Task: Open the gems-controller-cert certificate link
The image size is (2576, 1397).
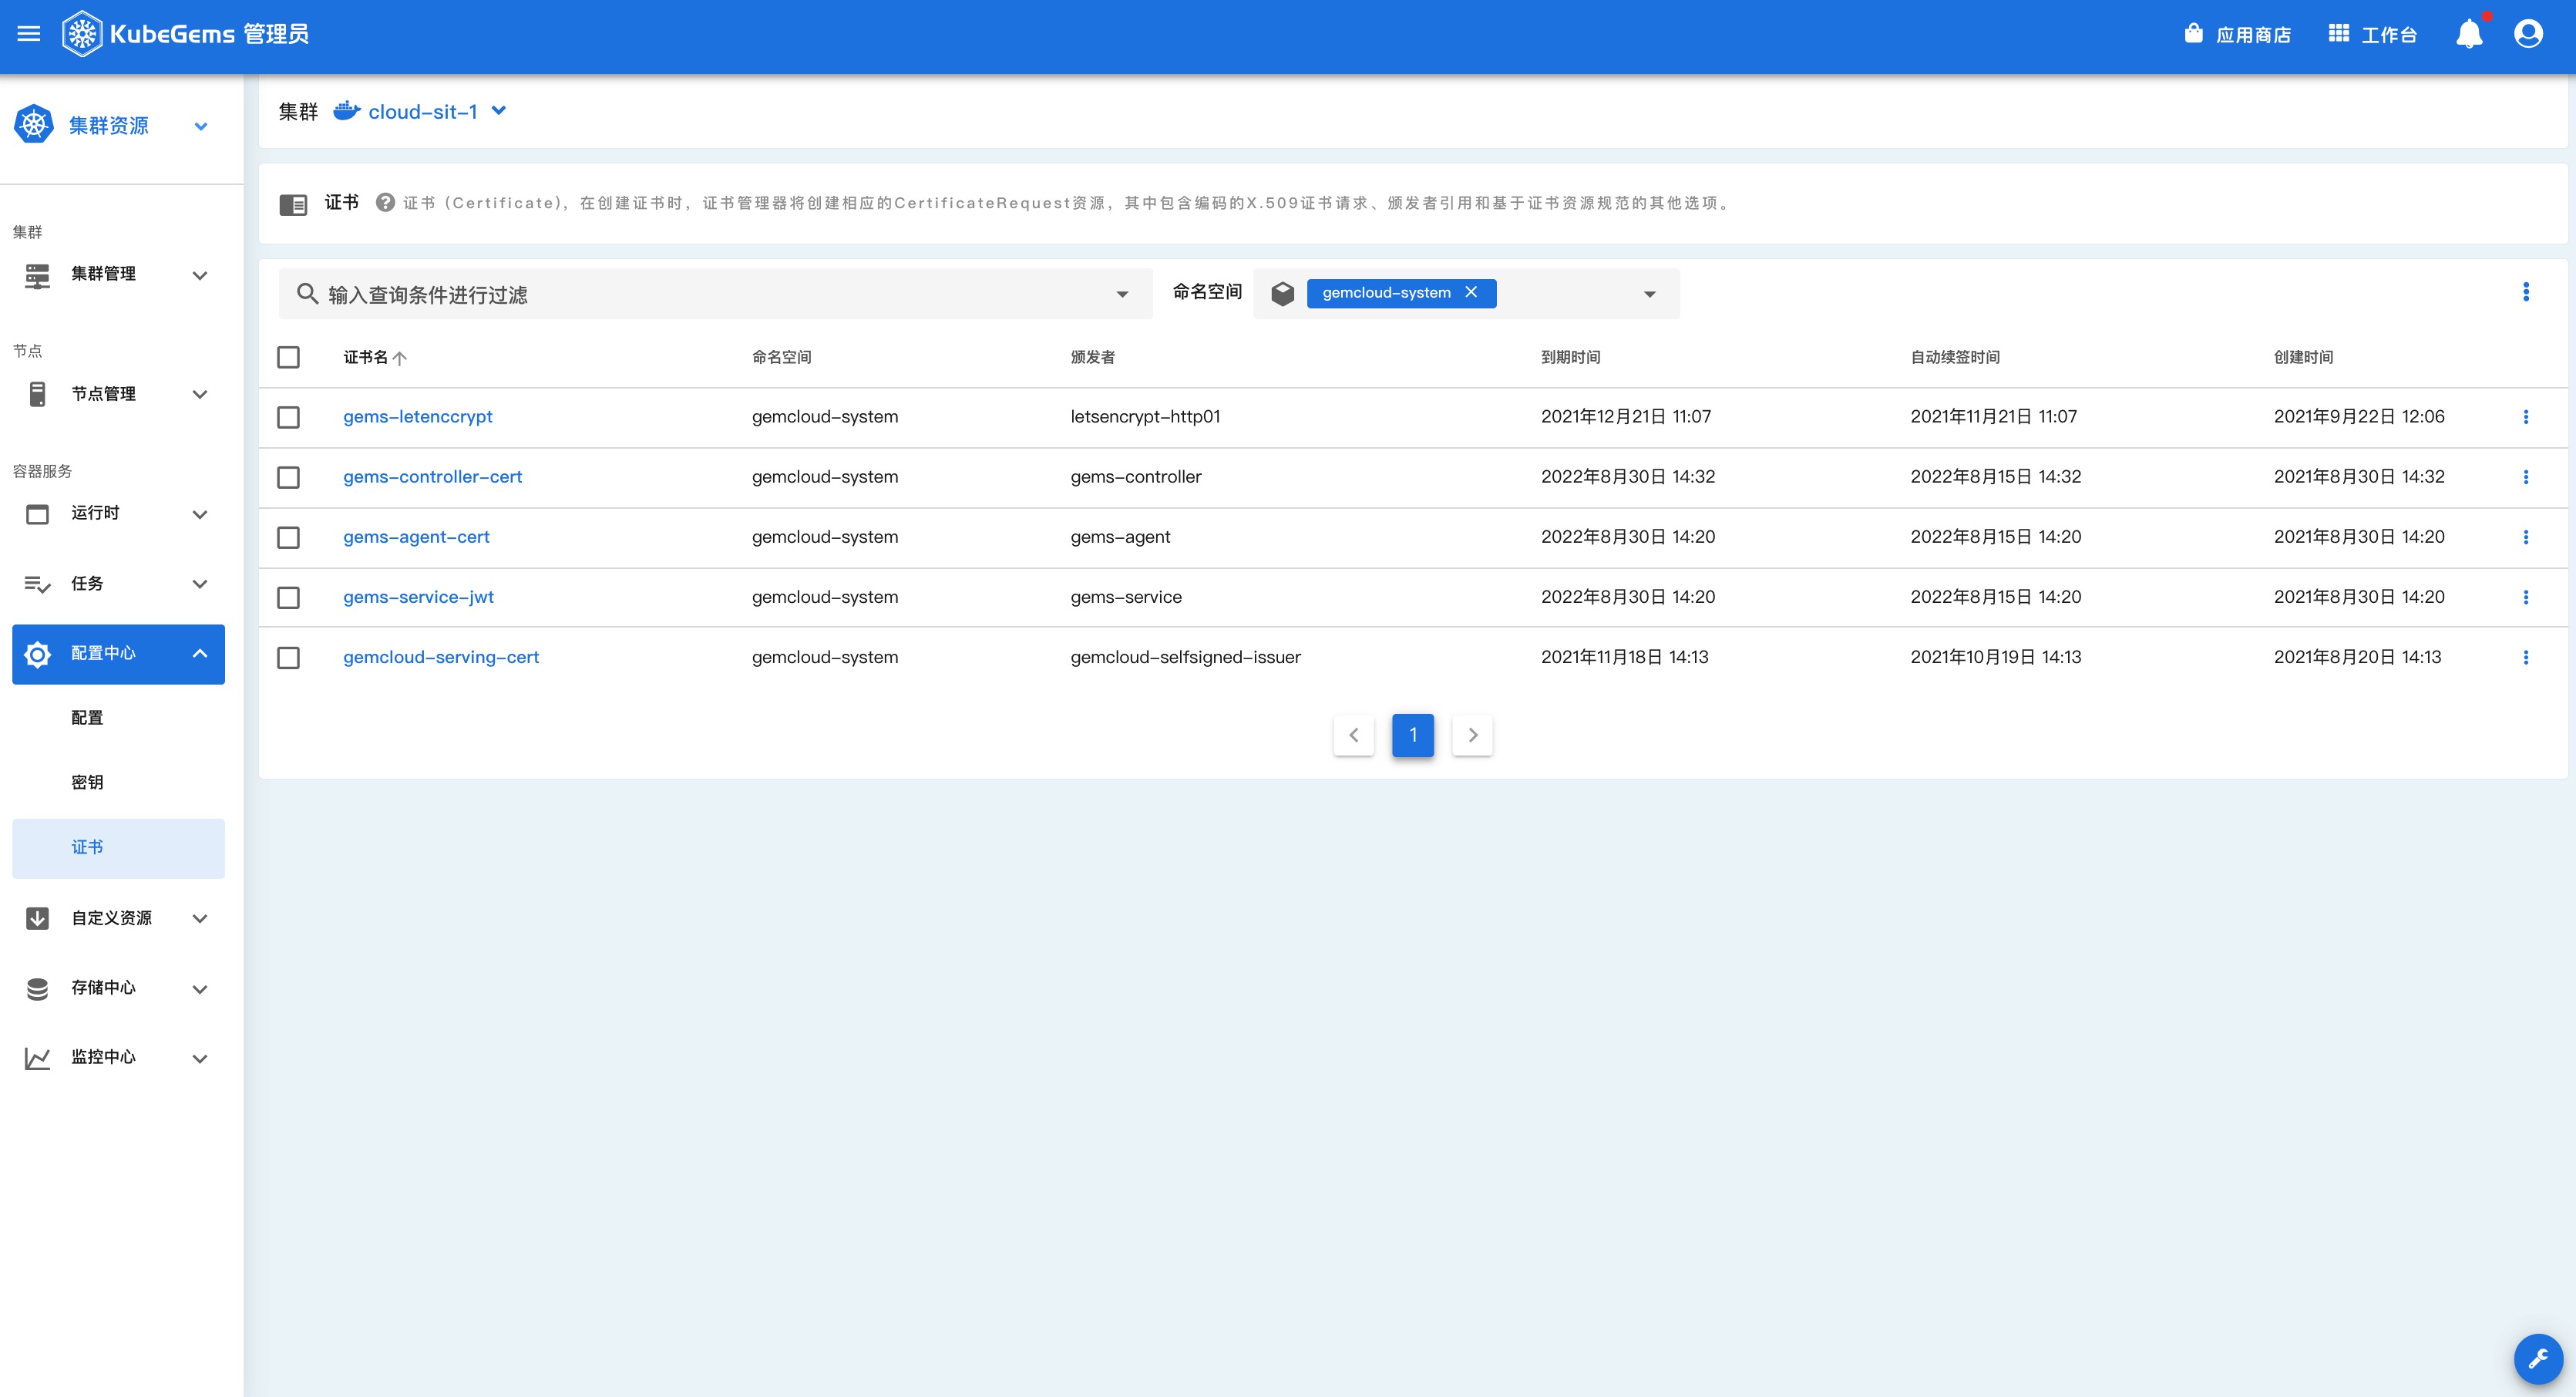Action: pos(432,476)
